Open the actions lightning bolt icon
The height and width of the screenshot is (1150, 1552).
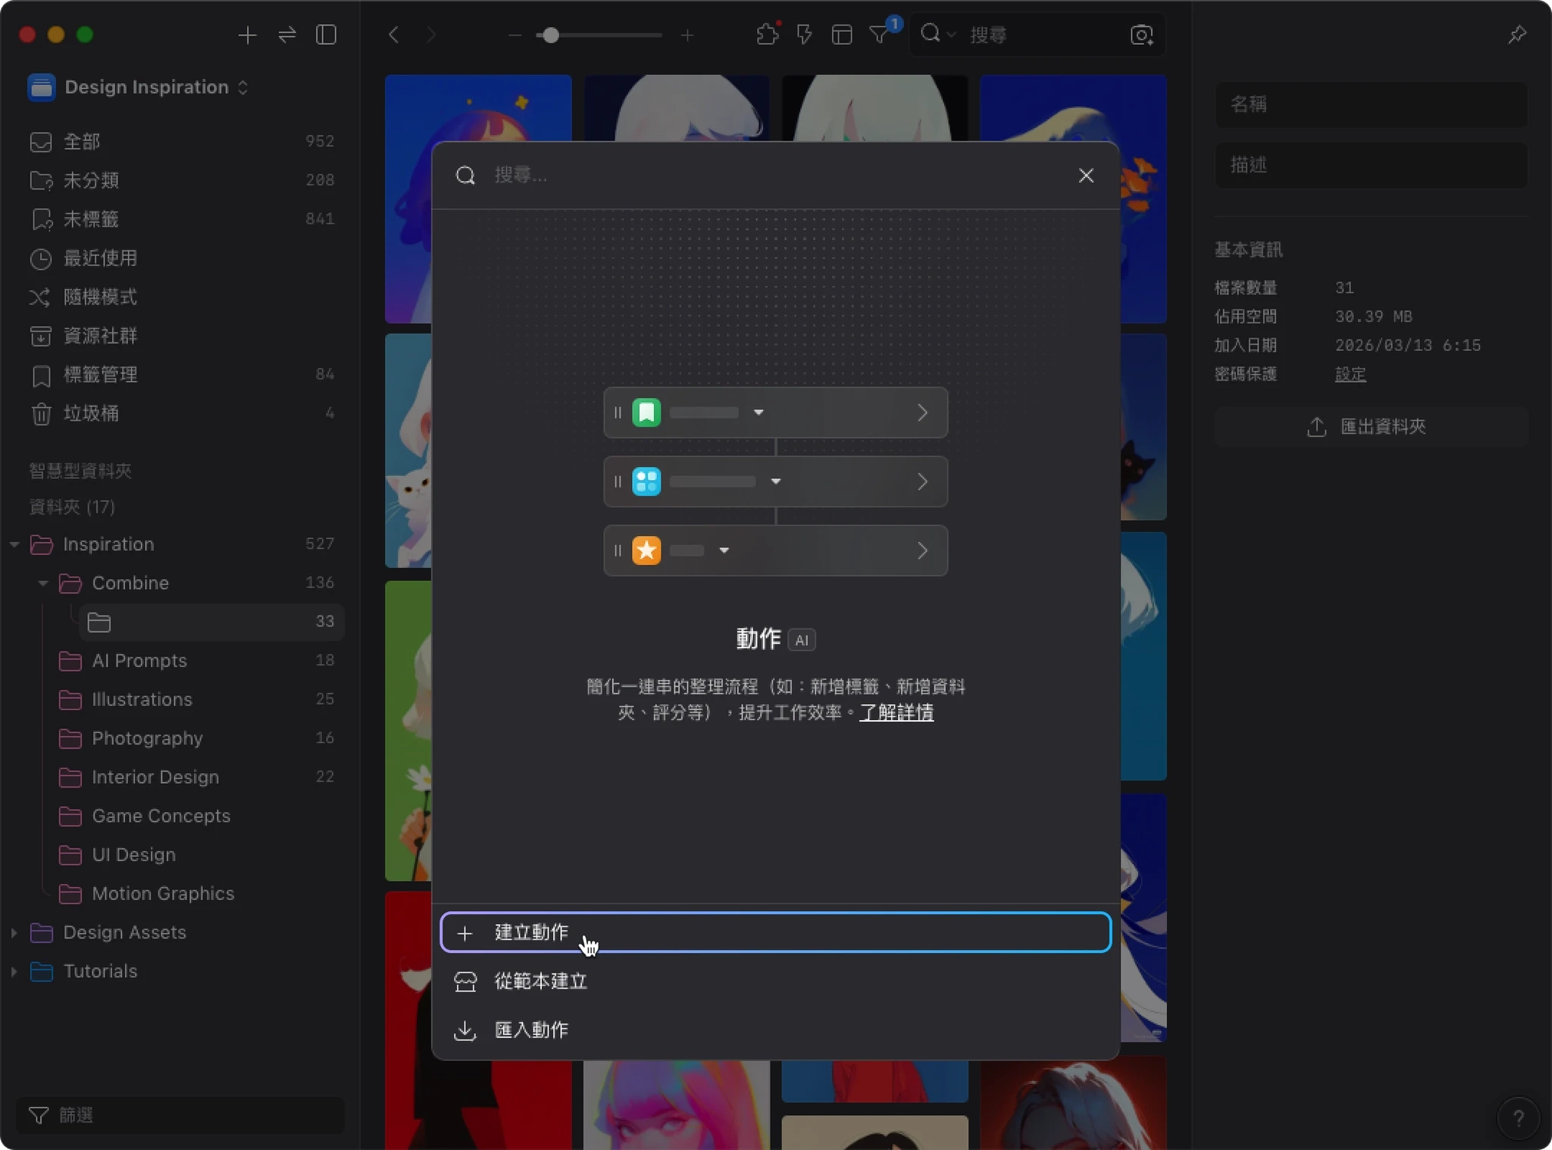click(804, 35)
